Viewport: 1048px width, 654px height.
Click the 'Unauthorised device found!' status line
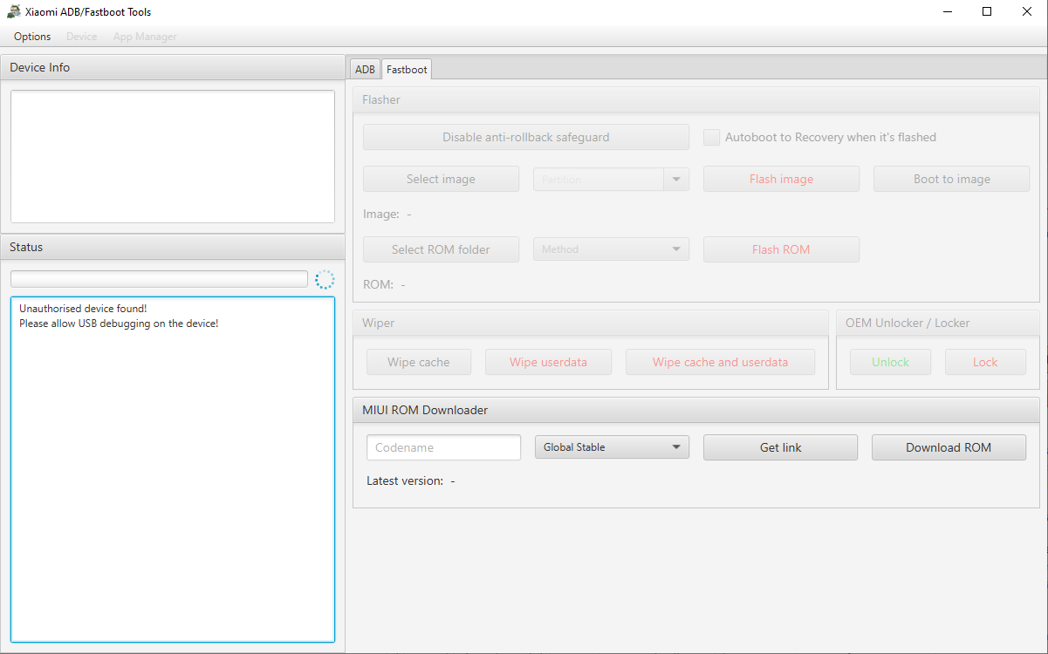(83, 309)
